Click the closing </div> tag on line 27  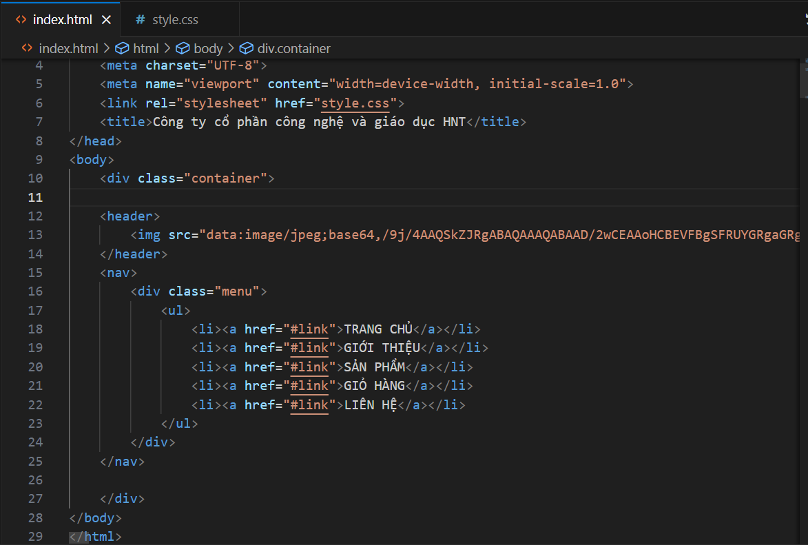(x=122, y=499)
